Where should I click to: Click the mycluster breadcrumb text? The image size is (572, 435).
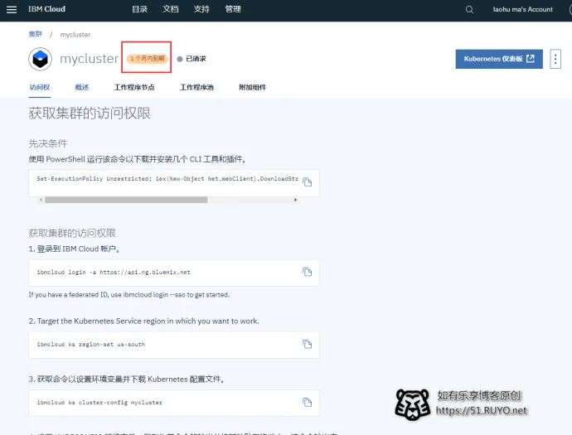pos(75,35)
